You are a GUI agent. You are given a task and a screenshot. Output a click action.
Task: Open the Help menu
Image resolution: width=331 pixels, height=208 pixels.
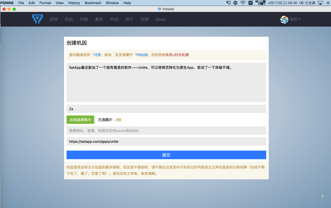127,3
